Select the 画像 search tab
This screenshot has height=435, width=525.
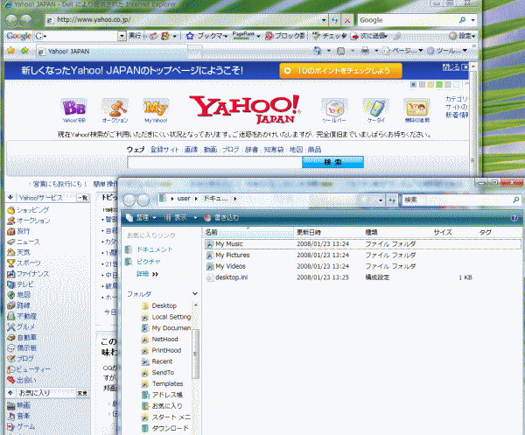point(191,150)
